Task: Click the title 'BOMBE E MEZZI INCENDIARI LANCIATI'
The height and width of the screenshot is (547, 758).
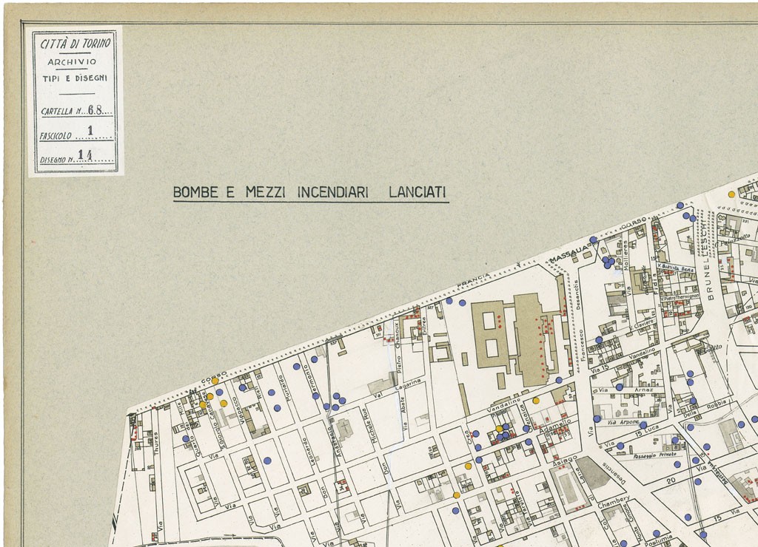Action: pos(310,193)
